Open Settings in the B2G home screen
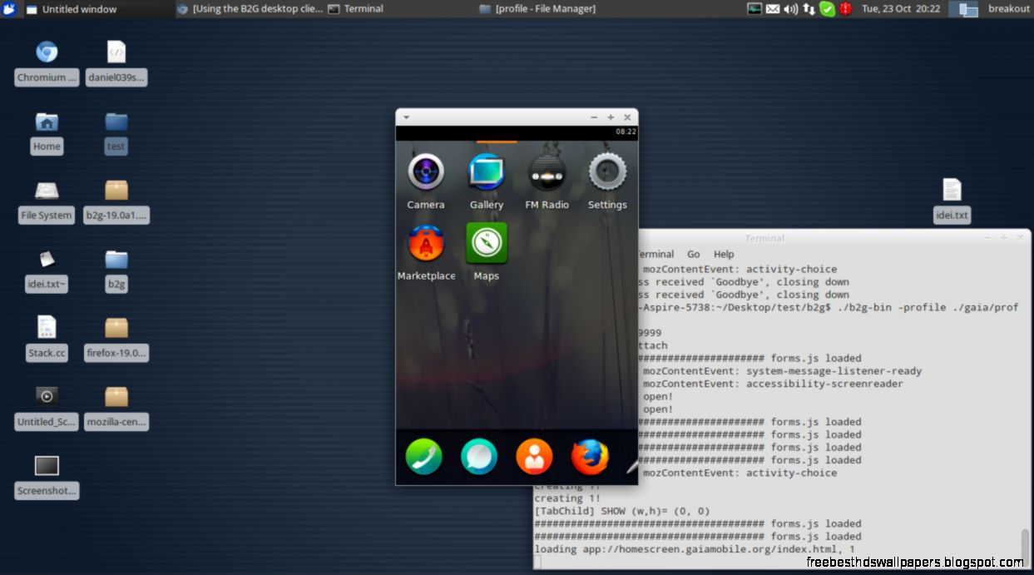Screen dimensions: 1034x575 click(606, 171)
